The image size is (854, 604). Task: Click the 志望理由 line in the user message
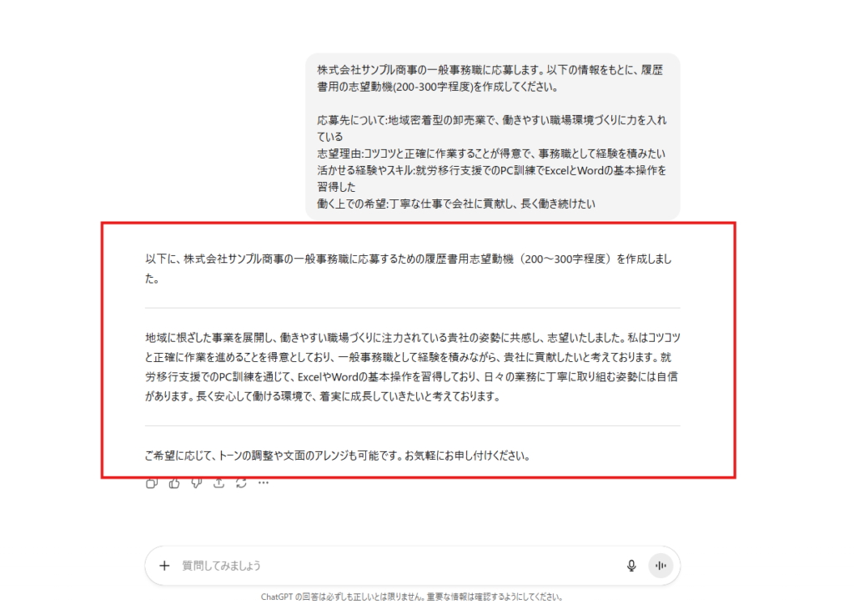pyautogui.click(x=490, y=154)
